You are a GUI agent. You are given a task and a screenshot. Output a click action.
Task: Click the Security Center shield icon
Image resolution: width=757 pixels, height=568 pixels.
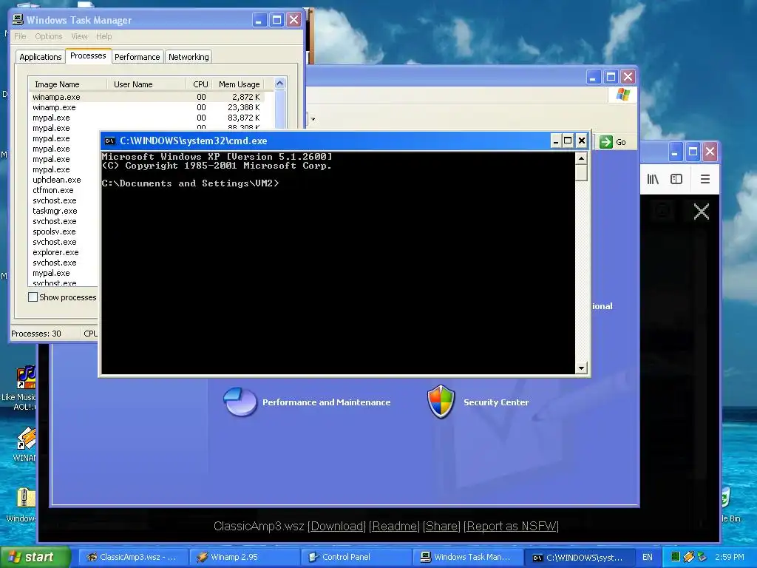coord(441,402)
